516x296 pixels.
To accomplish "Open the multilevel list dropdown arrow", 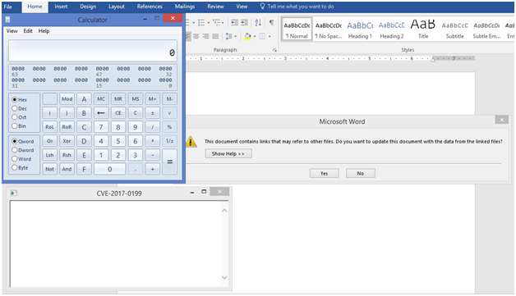I will 223,23.
